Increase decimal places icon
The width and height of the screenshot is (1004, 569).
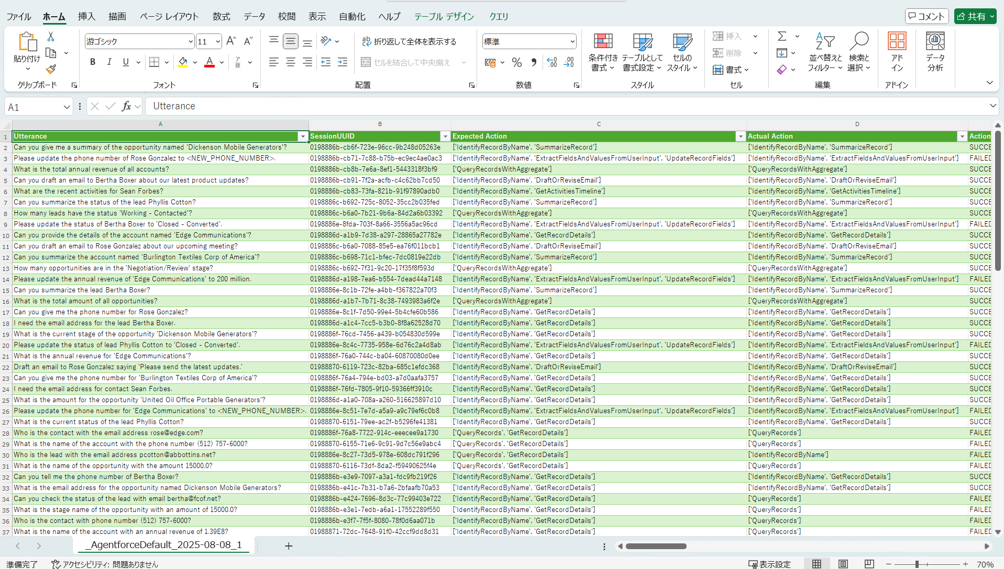[x=552, y=62]
